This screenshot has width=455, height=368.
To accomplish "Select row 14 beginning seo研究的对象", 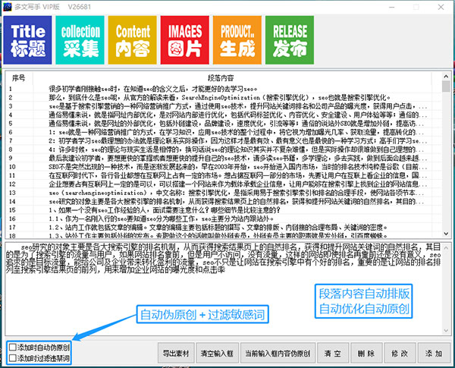I will pos(224,202).
